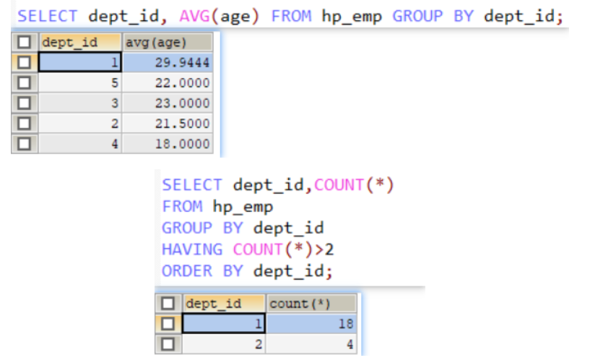Select cell 29.9444
Viewport: 590px width, 363px height.
(x=168, y=63)
